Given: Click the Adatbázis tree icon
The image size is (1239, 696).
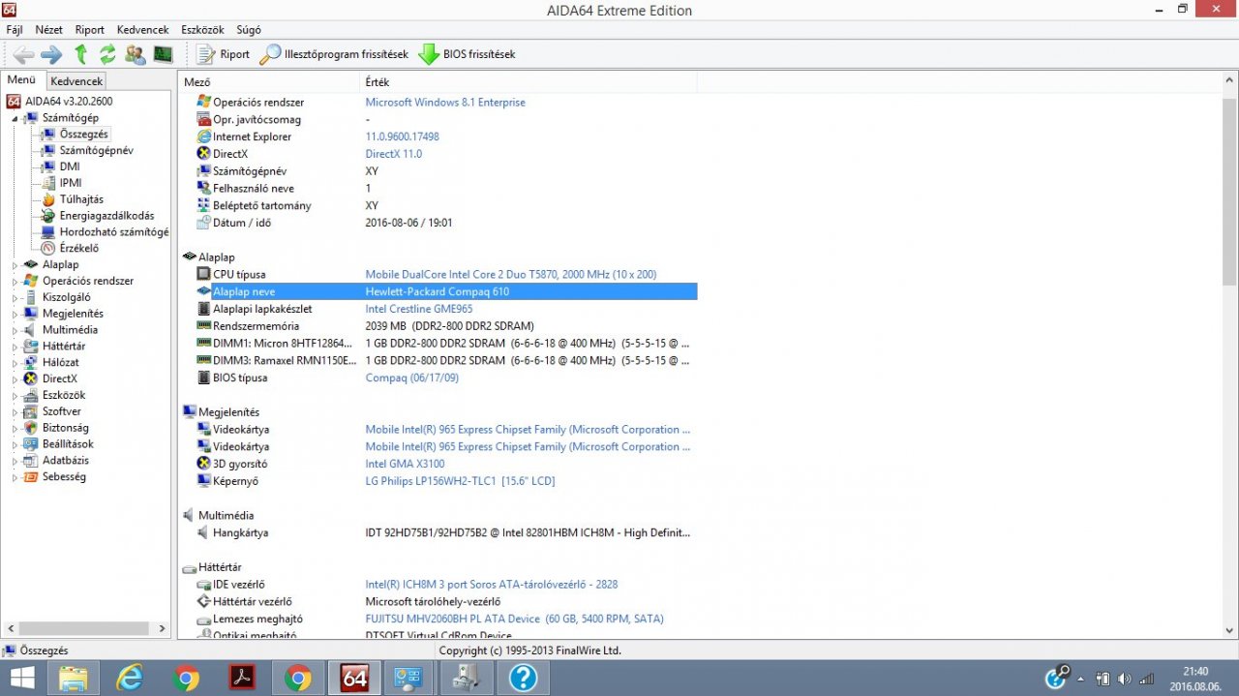Looking at the screenshot, I should pos(31,461).
